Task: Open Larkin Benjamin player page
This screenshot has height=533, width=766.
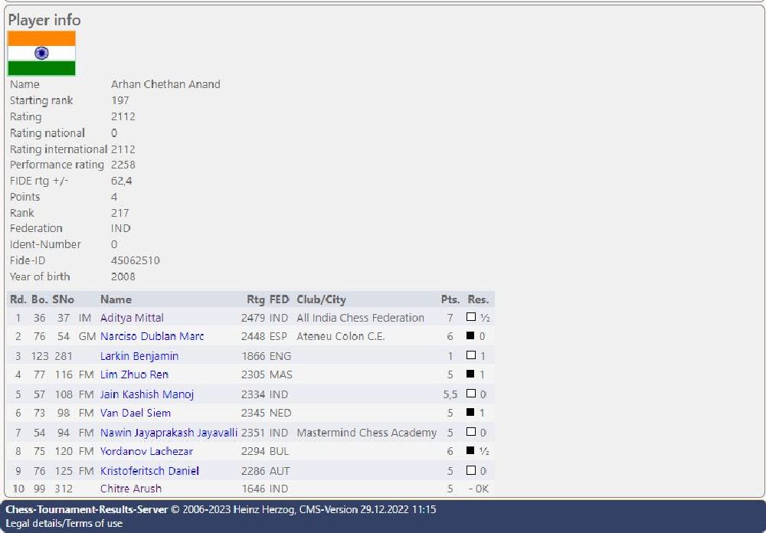Action: 139,356
